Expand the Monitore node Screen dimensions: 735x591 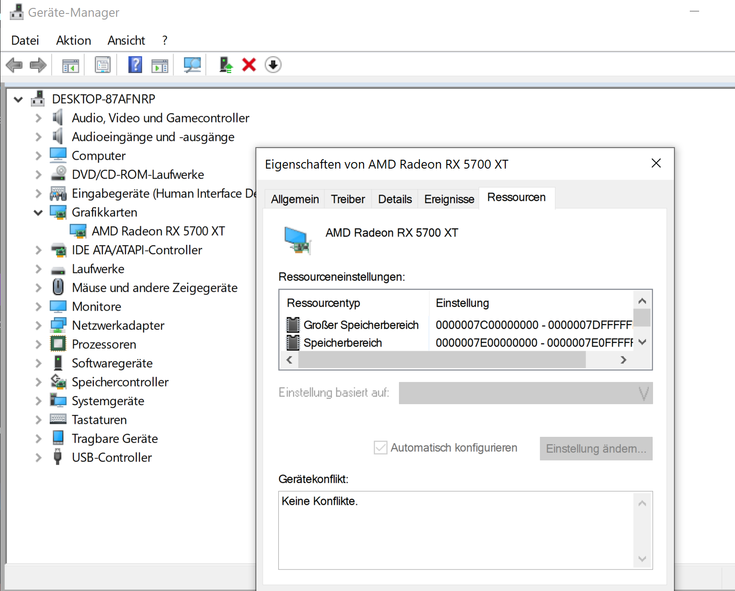[38, 306]
